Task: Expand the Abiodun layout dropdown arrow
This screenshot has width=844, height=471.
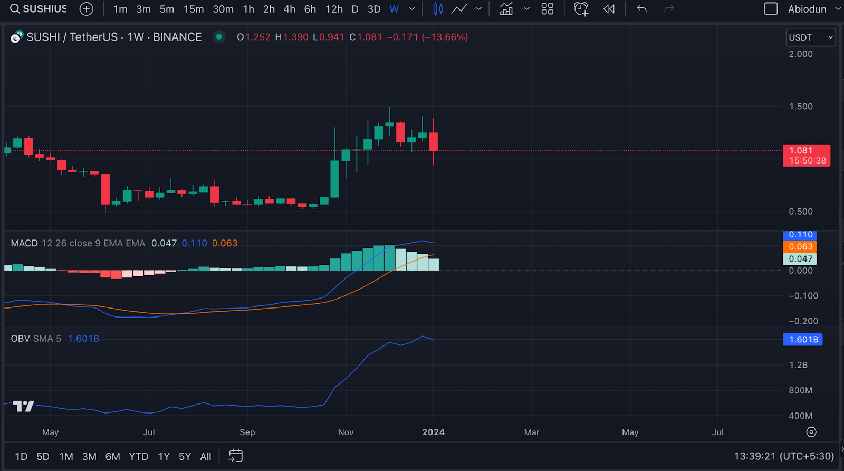Action: pos(838,9)
